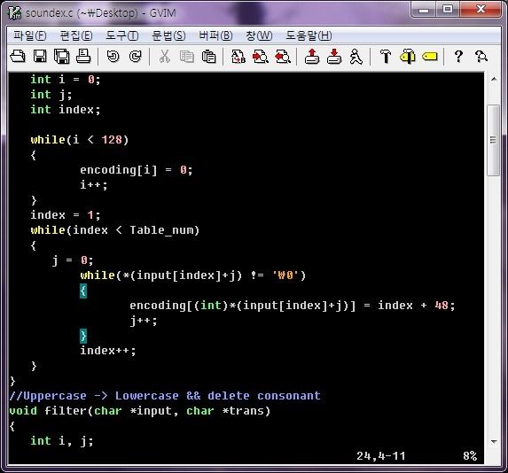Open the 파일(F) menu
508x473 pixels.
tap(30, 35)
